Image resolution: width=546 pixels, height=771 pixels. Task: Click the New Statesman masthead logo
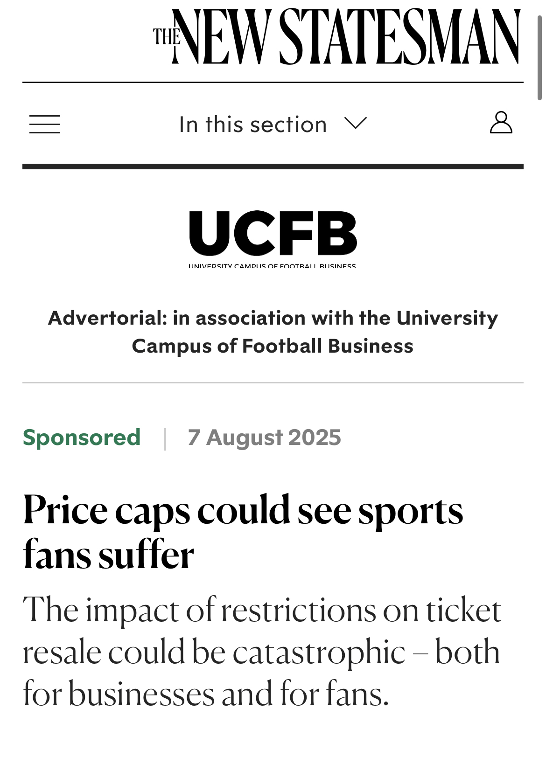(x=336, y=37)
